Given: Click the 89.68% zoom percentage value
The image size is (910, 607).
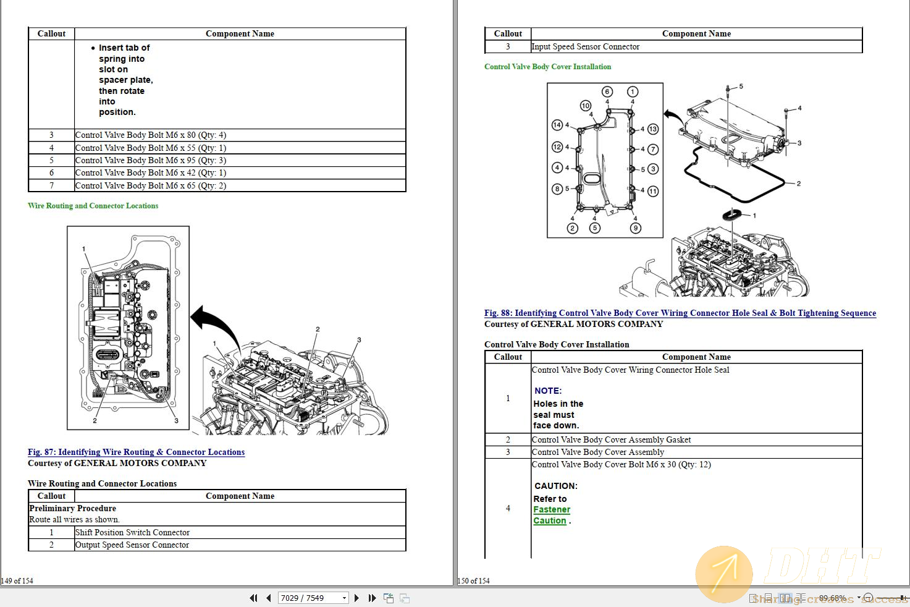Looking at the screenshot, I should (x=833, y=598).
